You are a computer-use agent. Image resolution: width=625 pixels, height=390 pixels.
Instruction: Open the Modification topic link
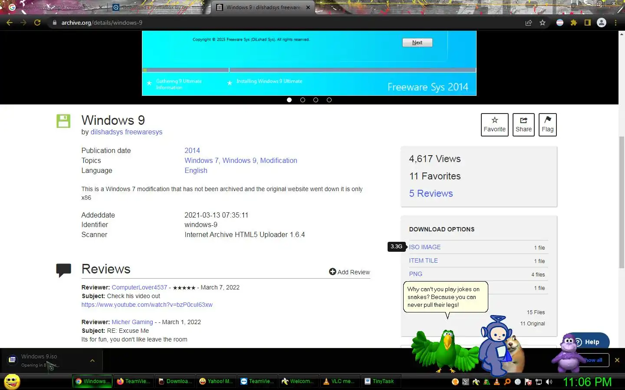pos(279,160)
